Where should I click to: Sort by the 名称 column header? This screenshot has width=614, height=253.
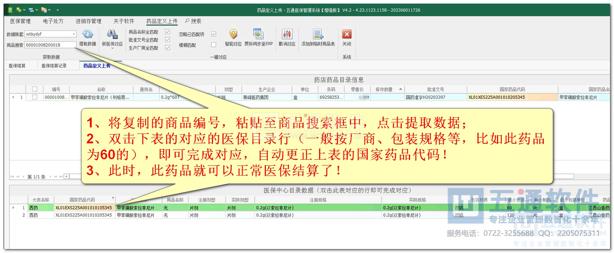[x=101, y=89]
